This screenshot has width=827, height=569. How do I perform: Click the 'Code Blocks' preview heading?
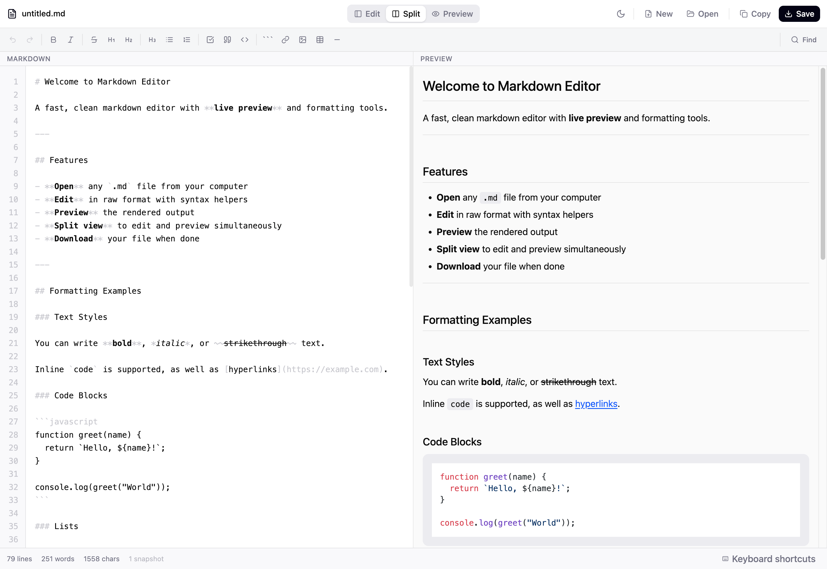click(x=452, y=442)
